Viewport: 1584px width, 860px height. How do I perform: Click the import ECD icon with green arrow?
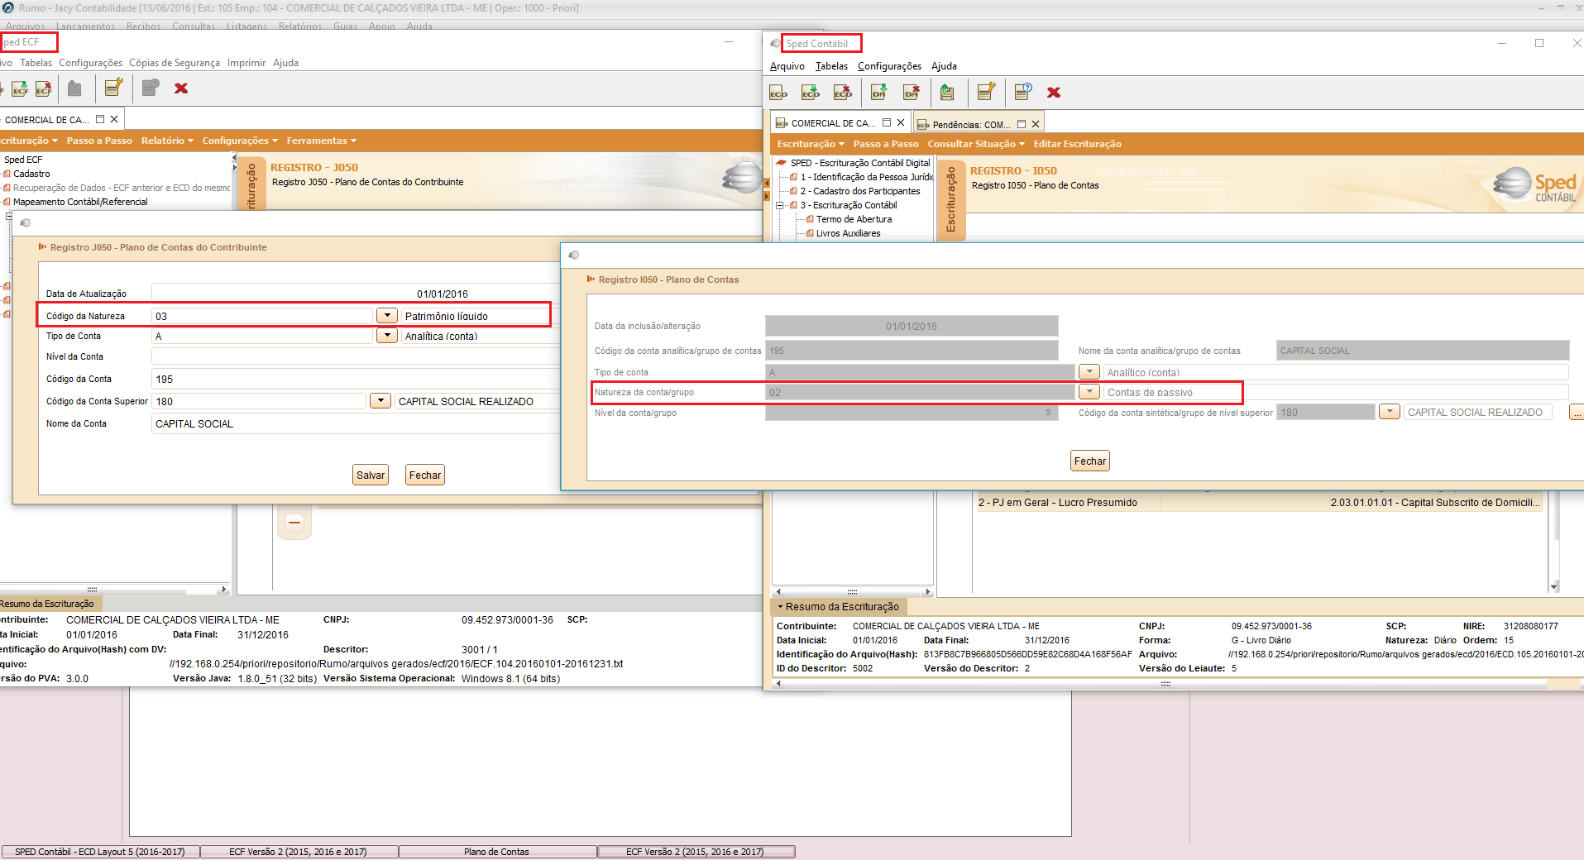coord(811,93)
